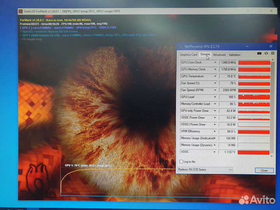Close the FurMark window
The image size is (280, 210).
(x=271, y=11)
